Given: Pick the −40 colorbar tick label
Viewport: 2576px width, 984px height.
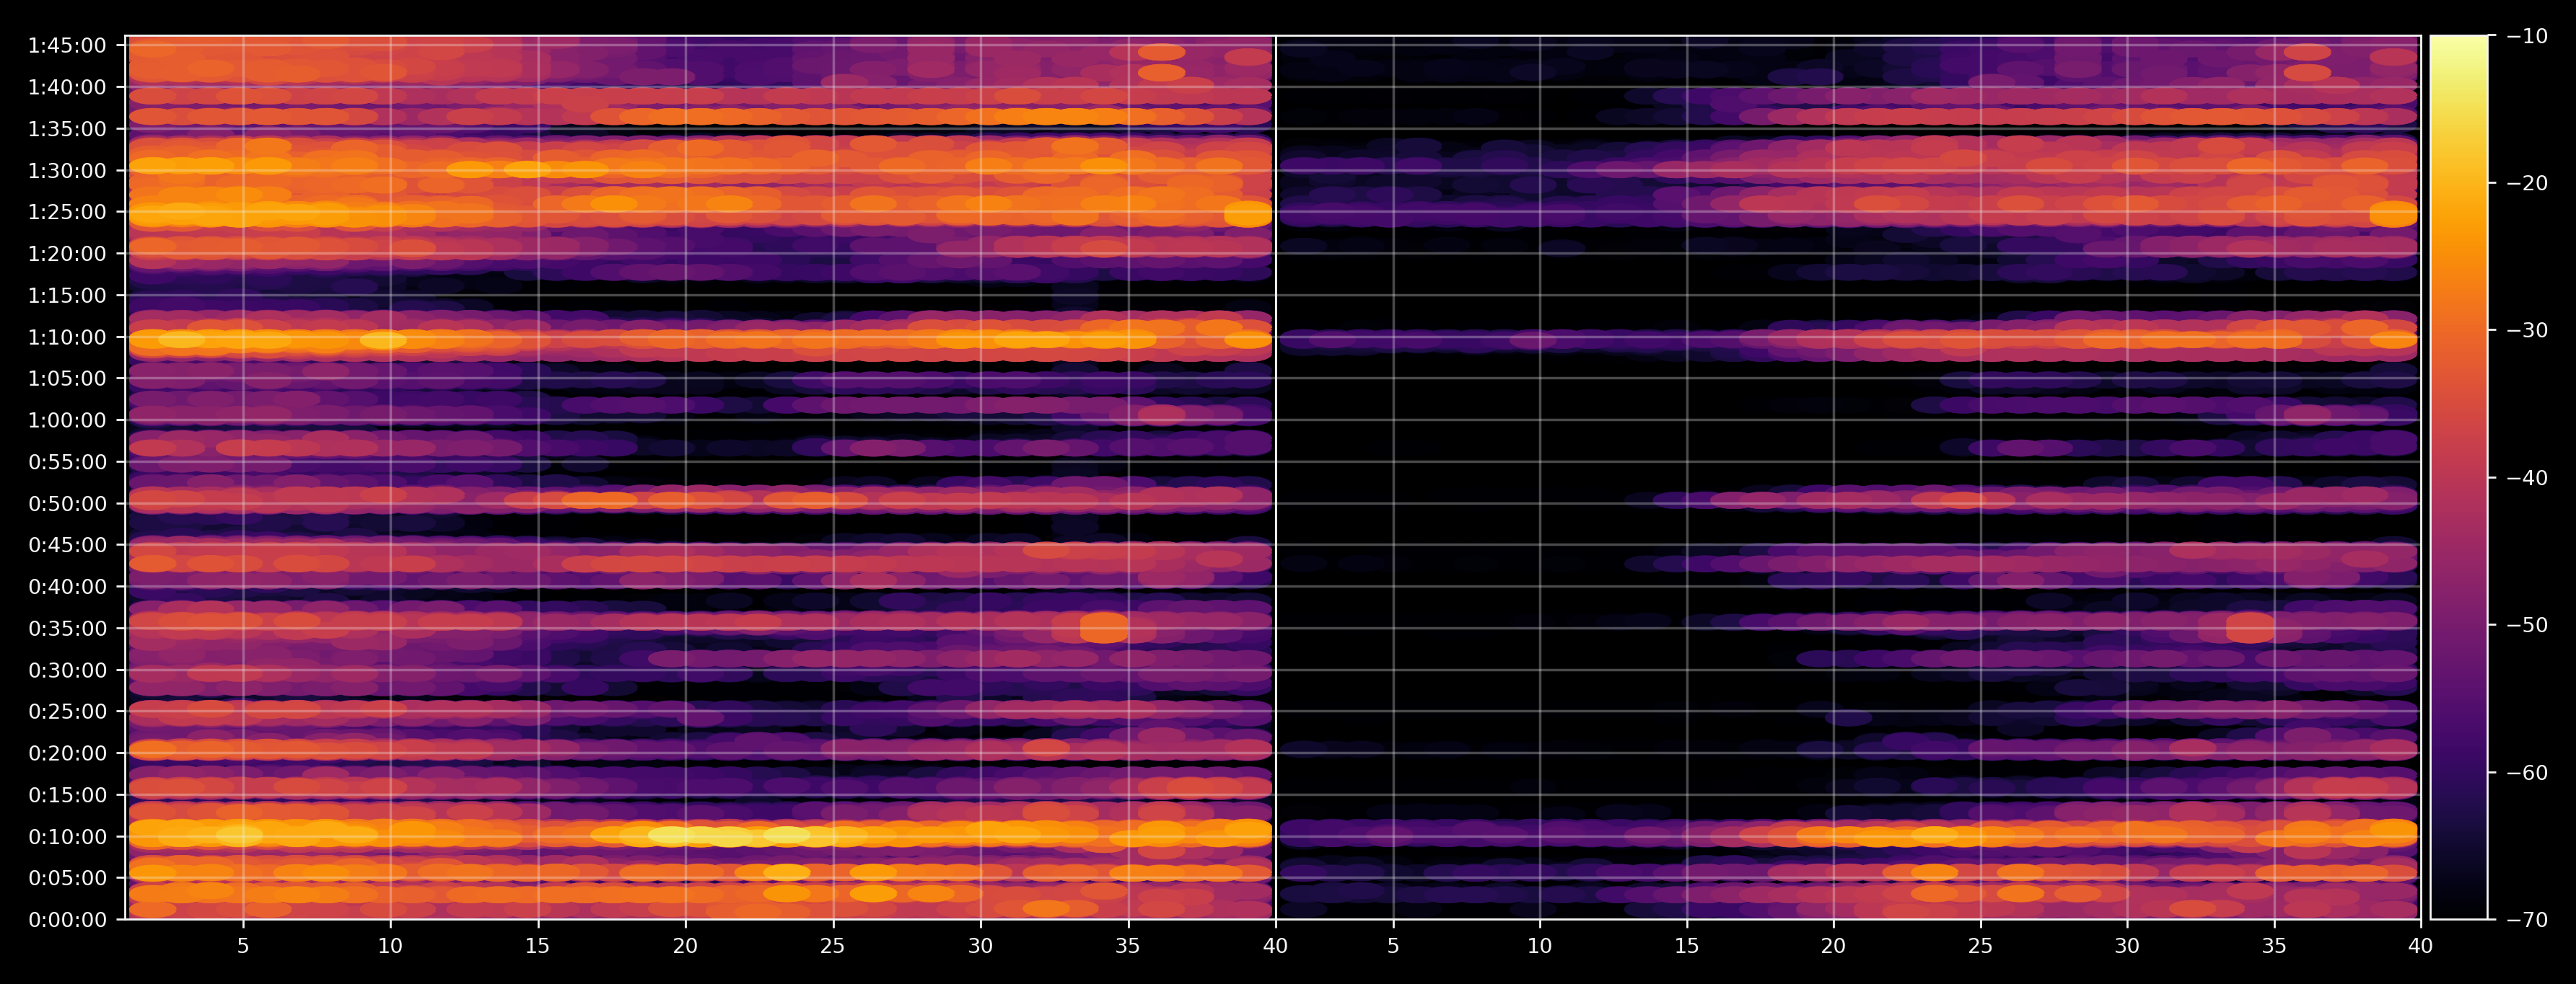Looking at the screenshot, I should [x=2528, y=477].
